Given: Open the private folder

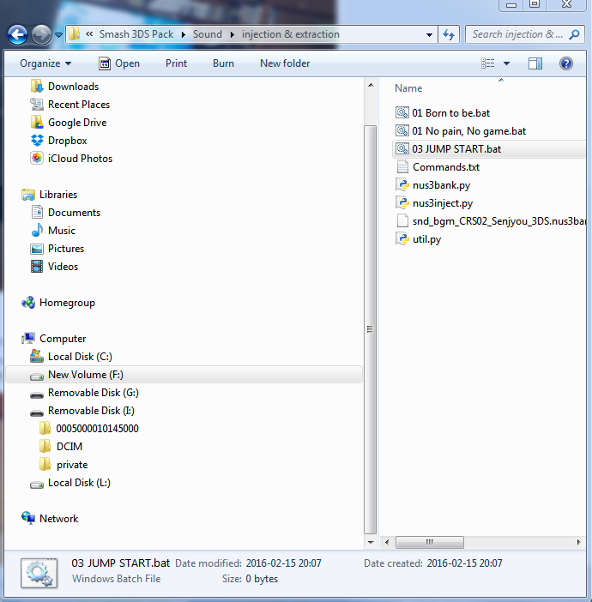Looking at the screenshot, I should pos(63,465).
